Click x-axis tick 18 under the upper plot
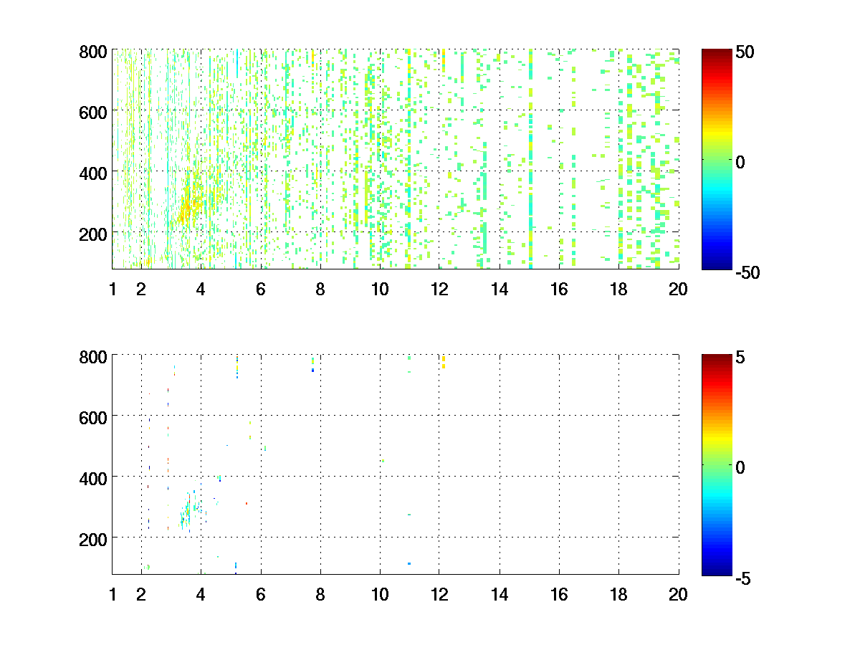Screen dimensions: 860x645 618,290
